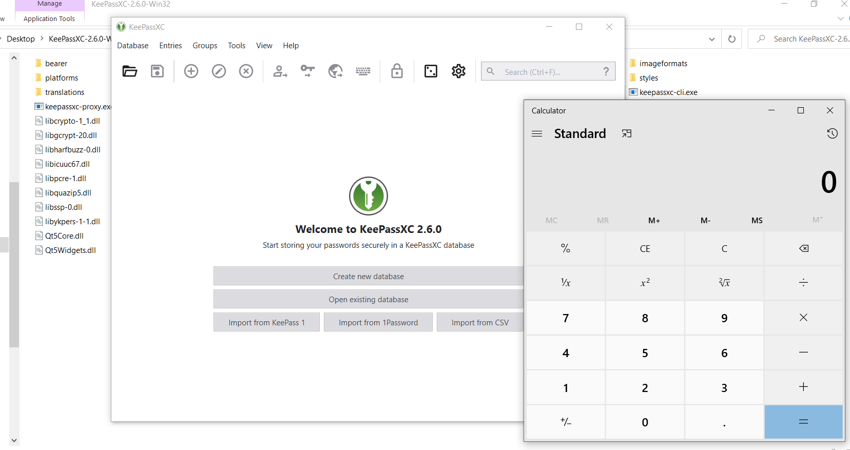Click Import from 1Password button

tap(378, 322)
